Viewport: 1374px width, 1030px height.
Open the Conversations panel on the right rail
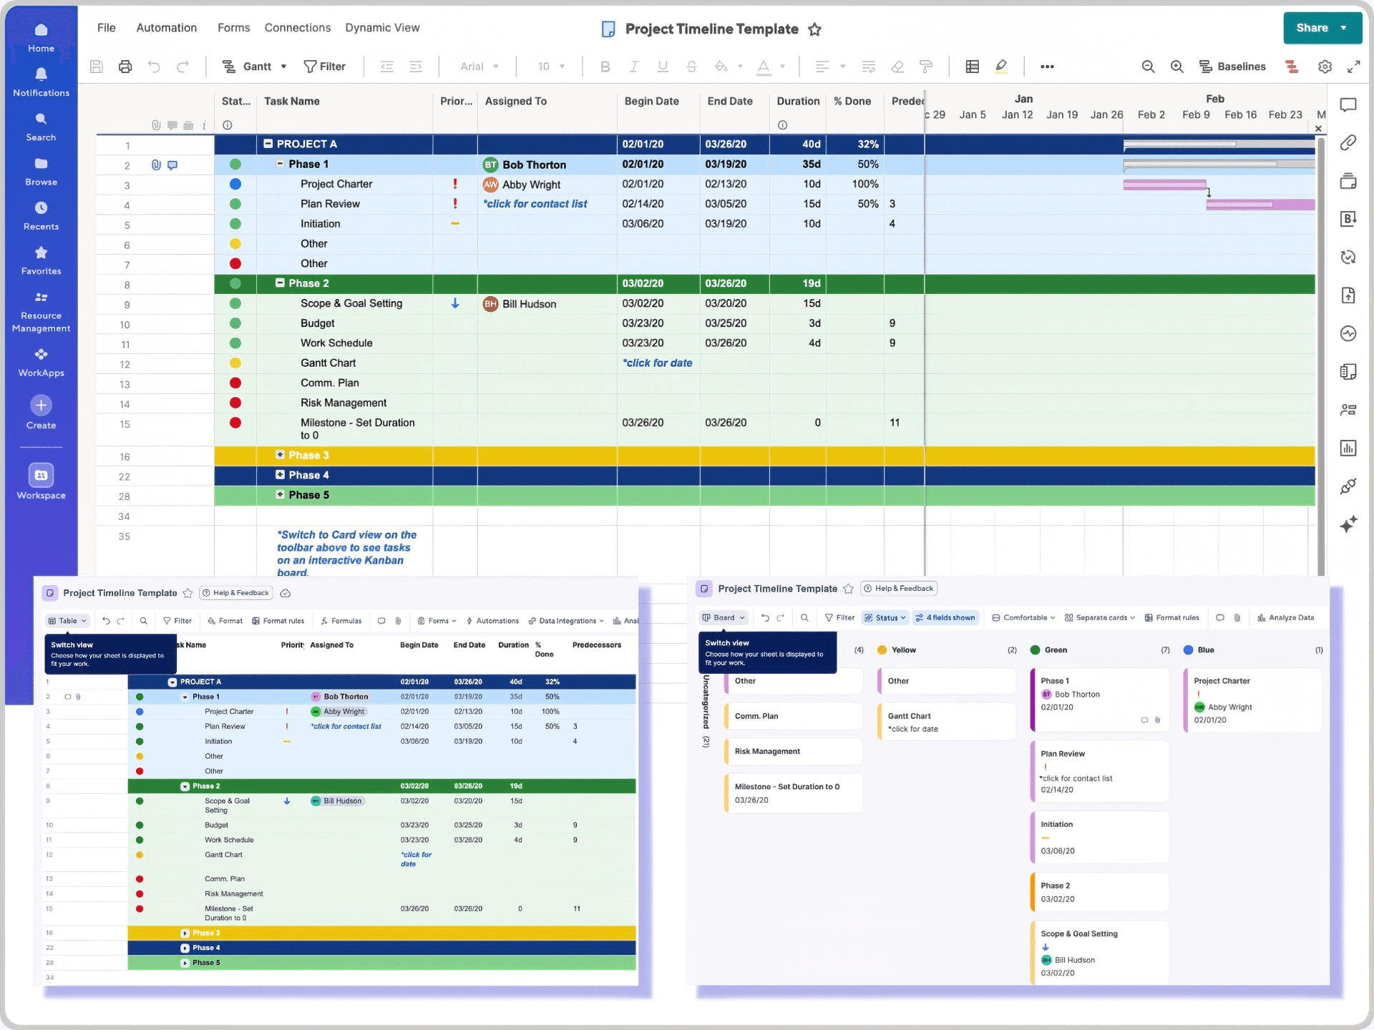[x=1349, y=105]
